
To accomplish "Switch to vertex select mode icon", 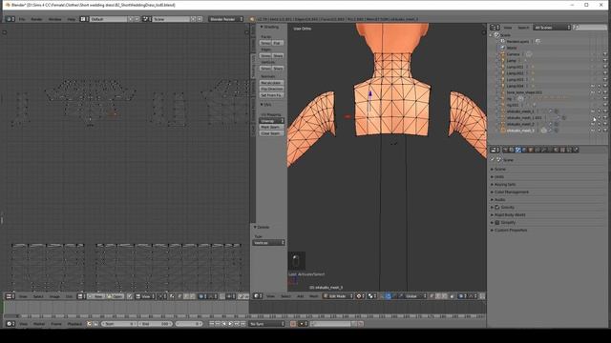I will click(432, 296).
